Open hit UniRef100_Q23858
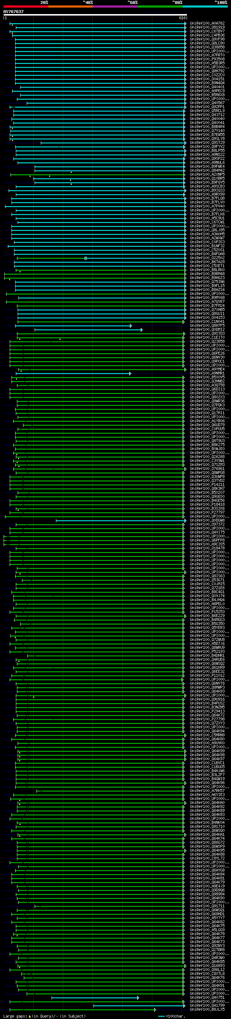 click(207, 341)
